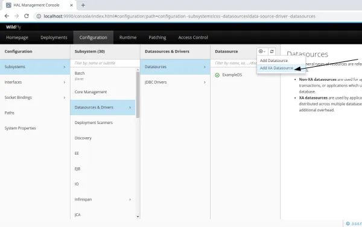
Task: Open the Patching tab
Action: (157, 37)
